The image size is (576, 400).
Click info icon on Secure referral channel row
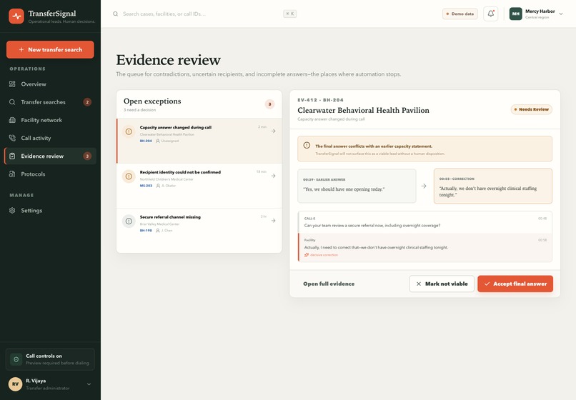point(129,221)
